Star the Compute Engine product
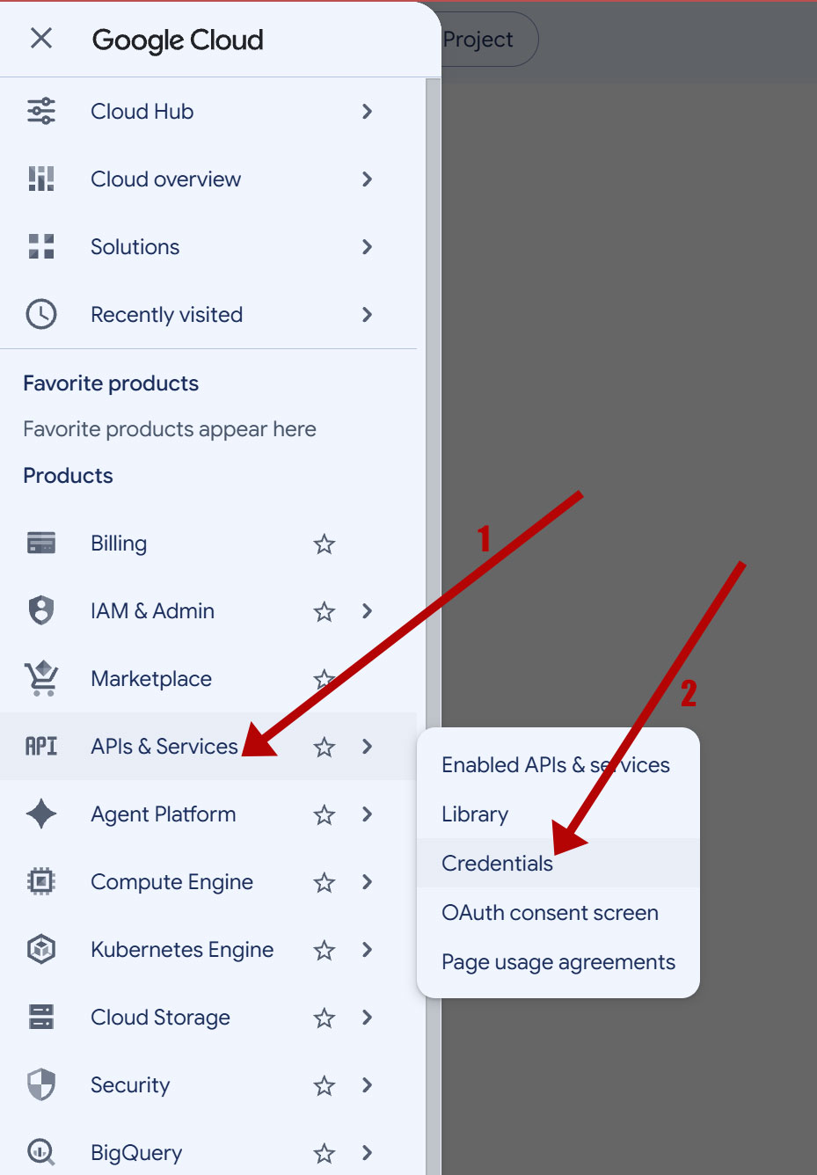The image size is (817, 1175). (325, 882)
